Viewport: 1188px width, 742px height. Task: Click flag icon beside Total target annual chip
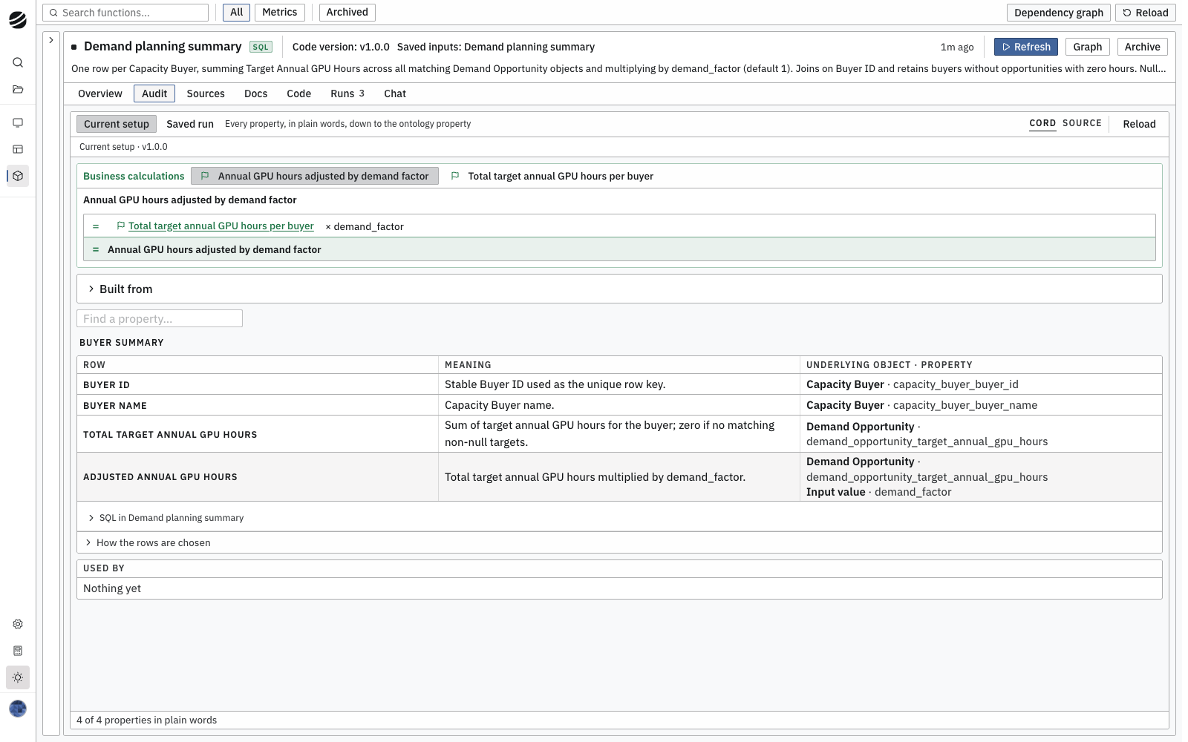455,176
